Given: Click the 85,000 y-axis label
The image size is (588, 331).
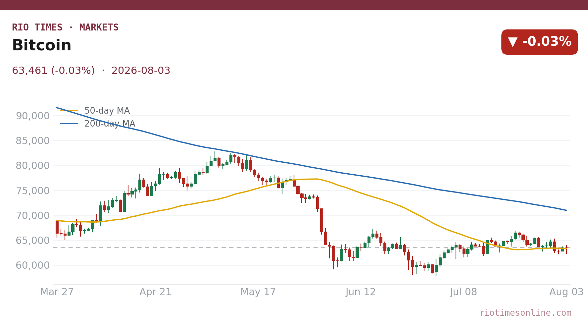Looking at the screenshot, I should point(32,141).
